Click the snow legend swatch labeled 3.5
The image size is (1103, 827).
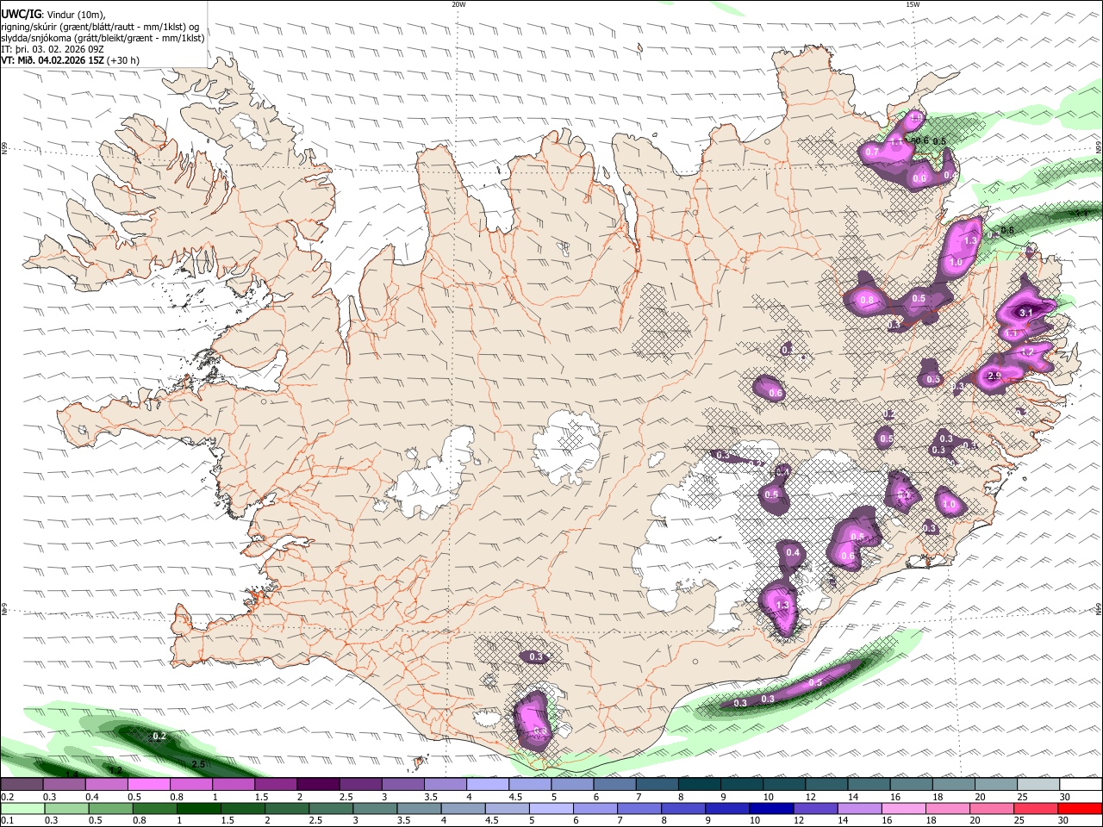[445, 785]
